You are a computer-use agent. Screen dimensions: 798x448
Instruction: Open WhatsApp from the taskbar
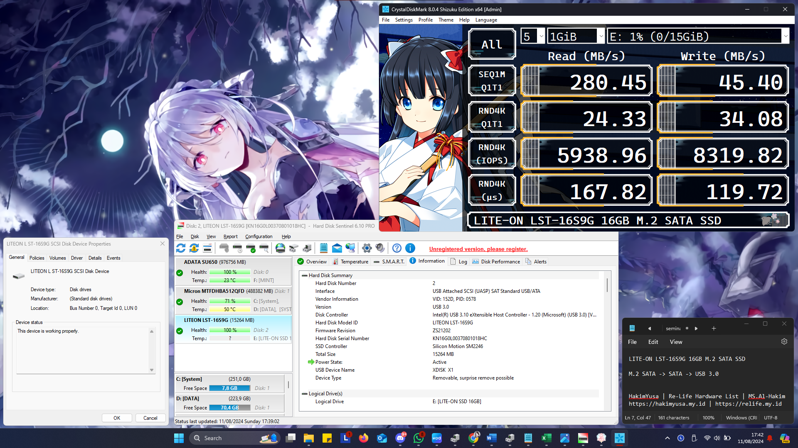point(419,438)
